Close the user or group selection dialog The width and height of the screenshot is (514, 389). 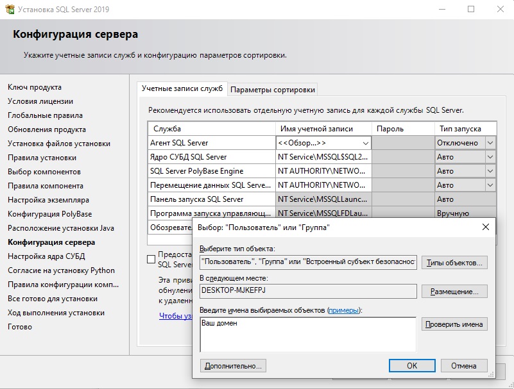point(486,227)
